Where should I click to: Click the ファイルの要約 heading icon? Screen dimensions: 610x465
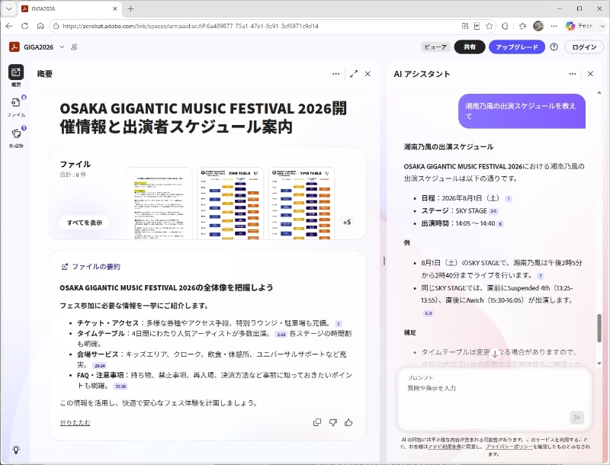click(65, 267)
